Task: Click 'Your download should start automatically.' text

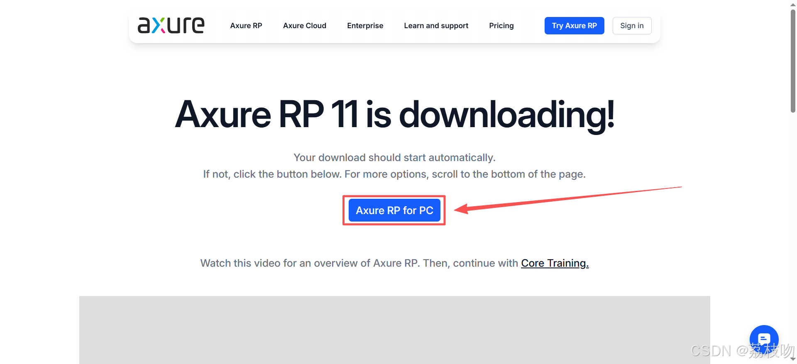Action: 394,158
